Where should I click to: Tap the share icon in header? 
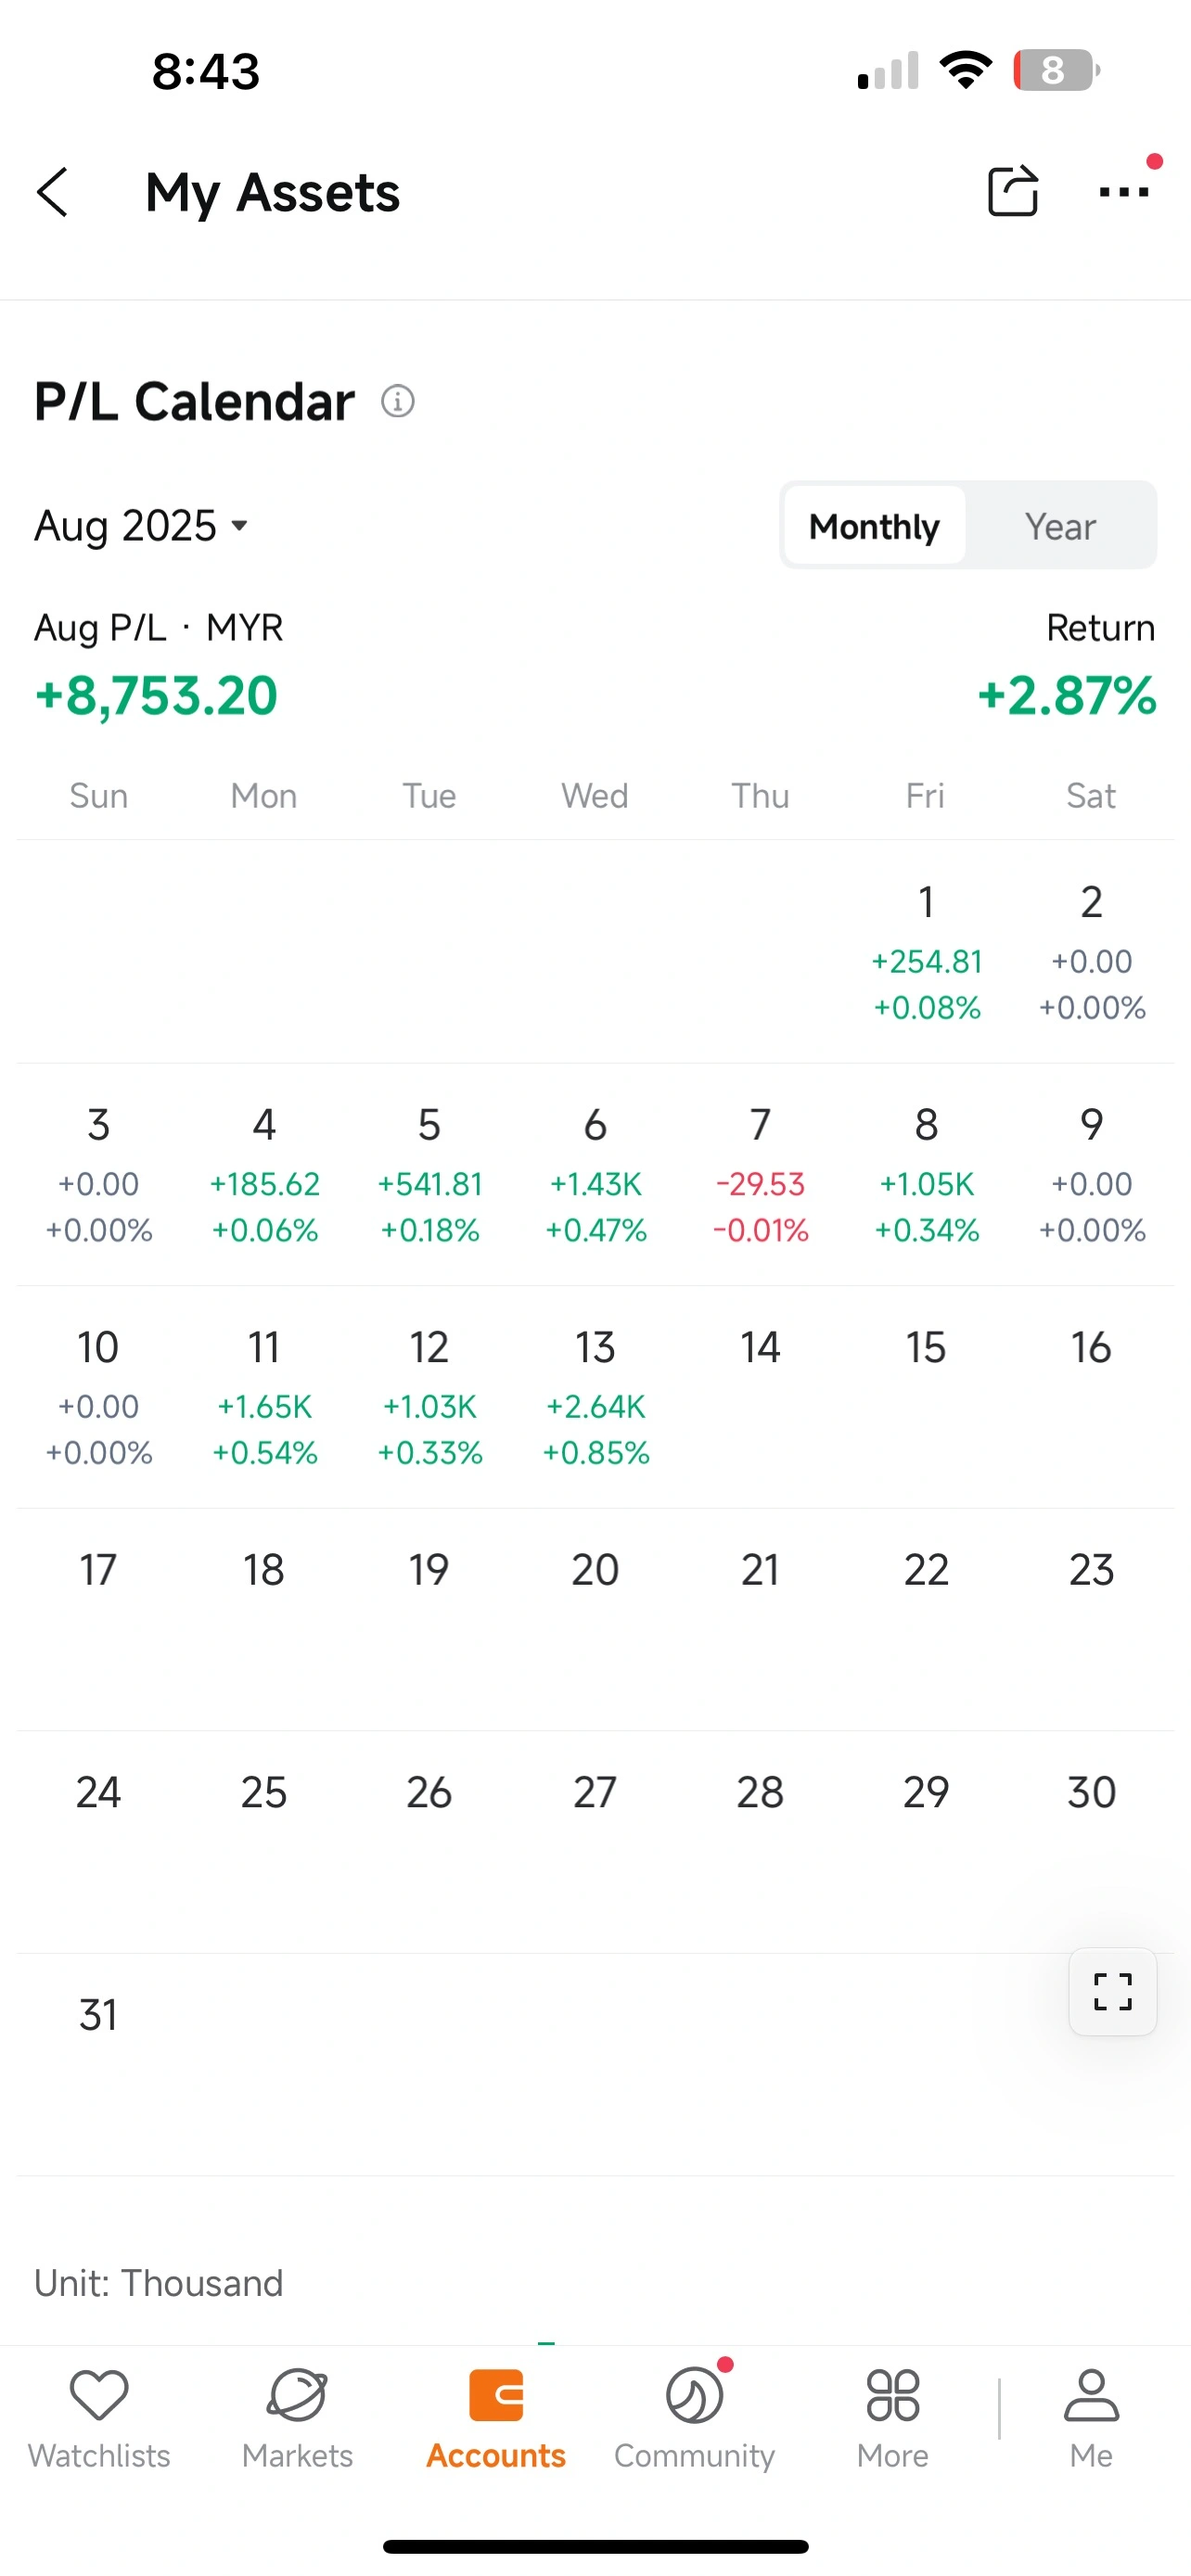[x=1012, y=191]
